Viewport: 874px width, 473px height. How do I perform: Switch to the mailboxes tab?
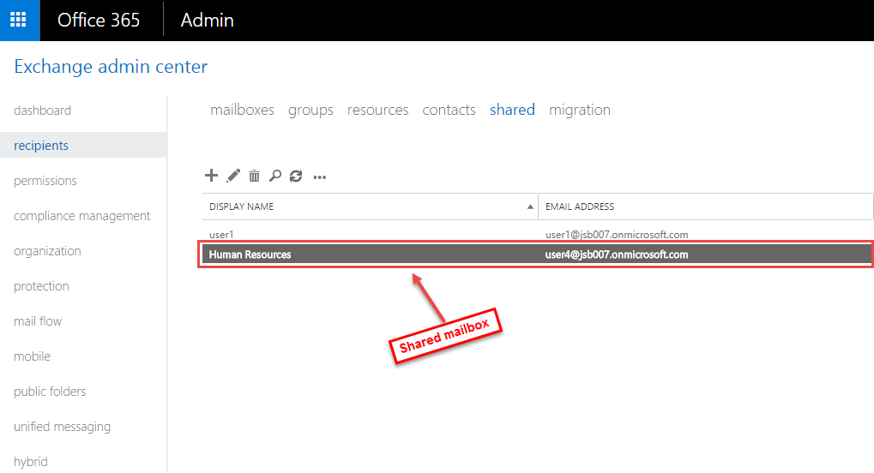[242, 110]
